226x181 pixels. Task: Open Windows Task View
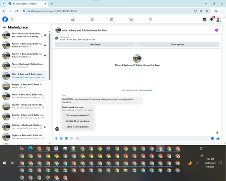point(13,163)
